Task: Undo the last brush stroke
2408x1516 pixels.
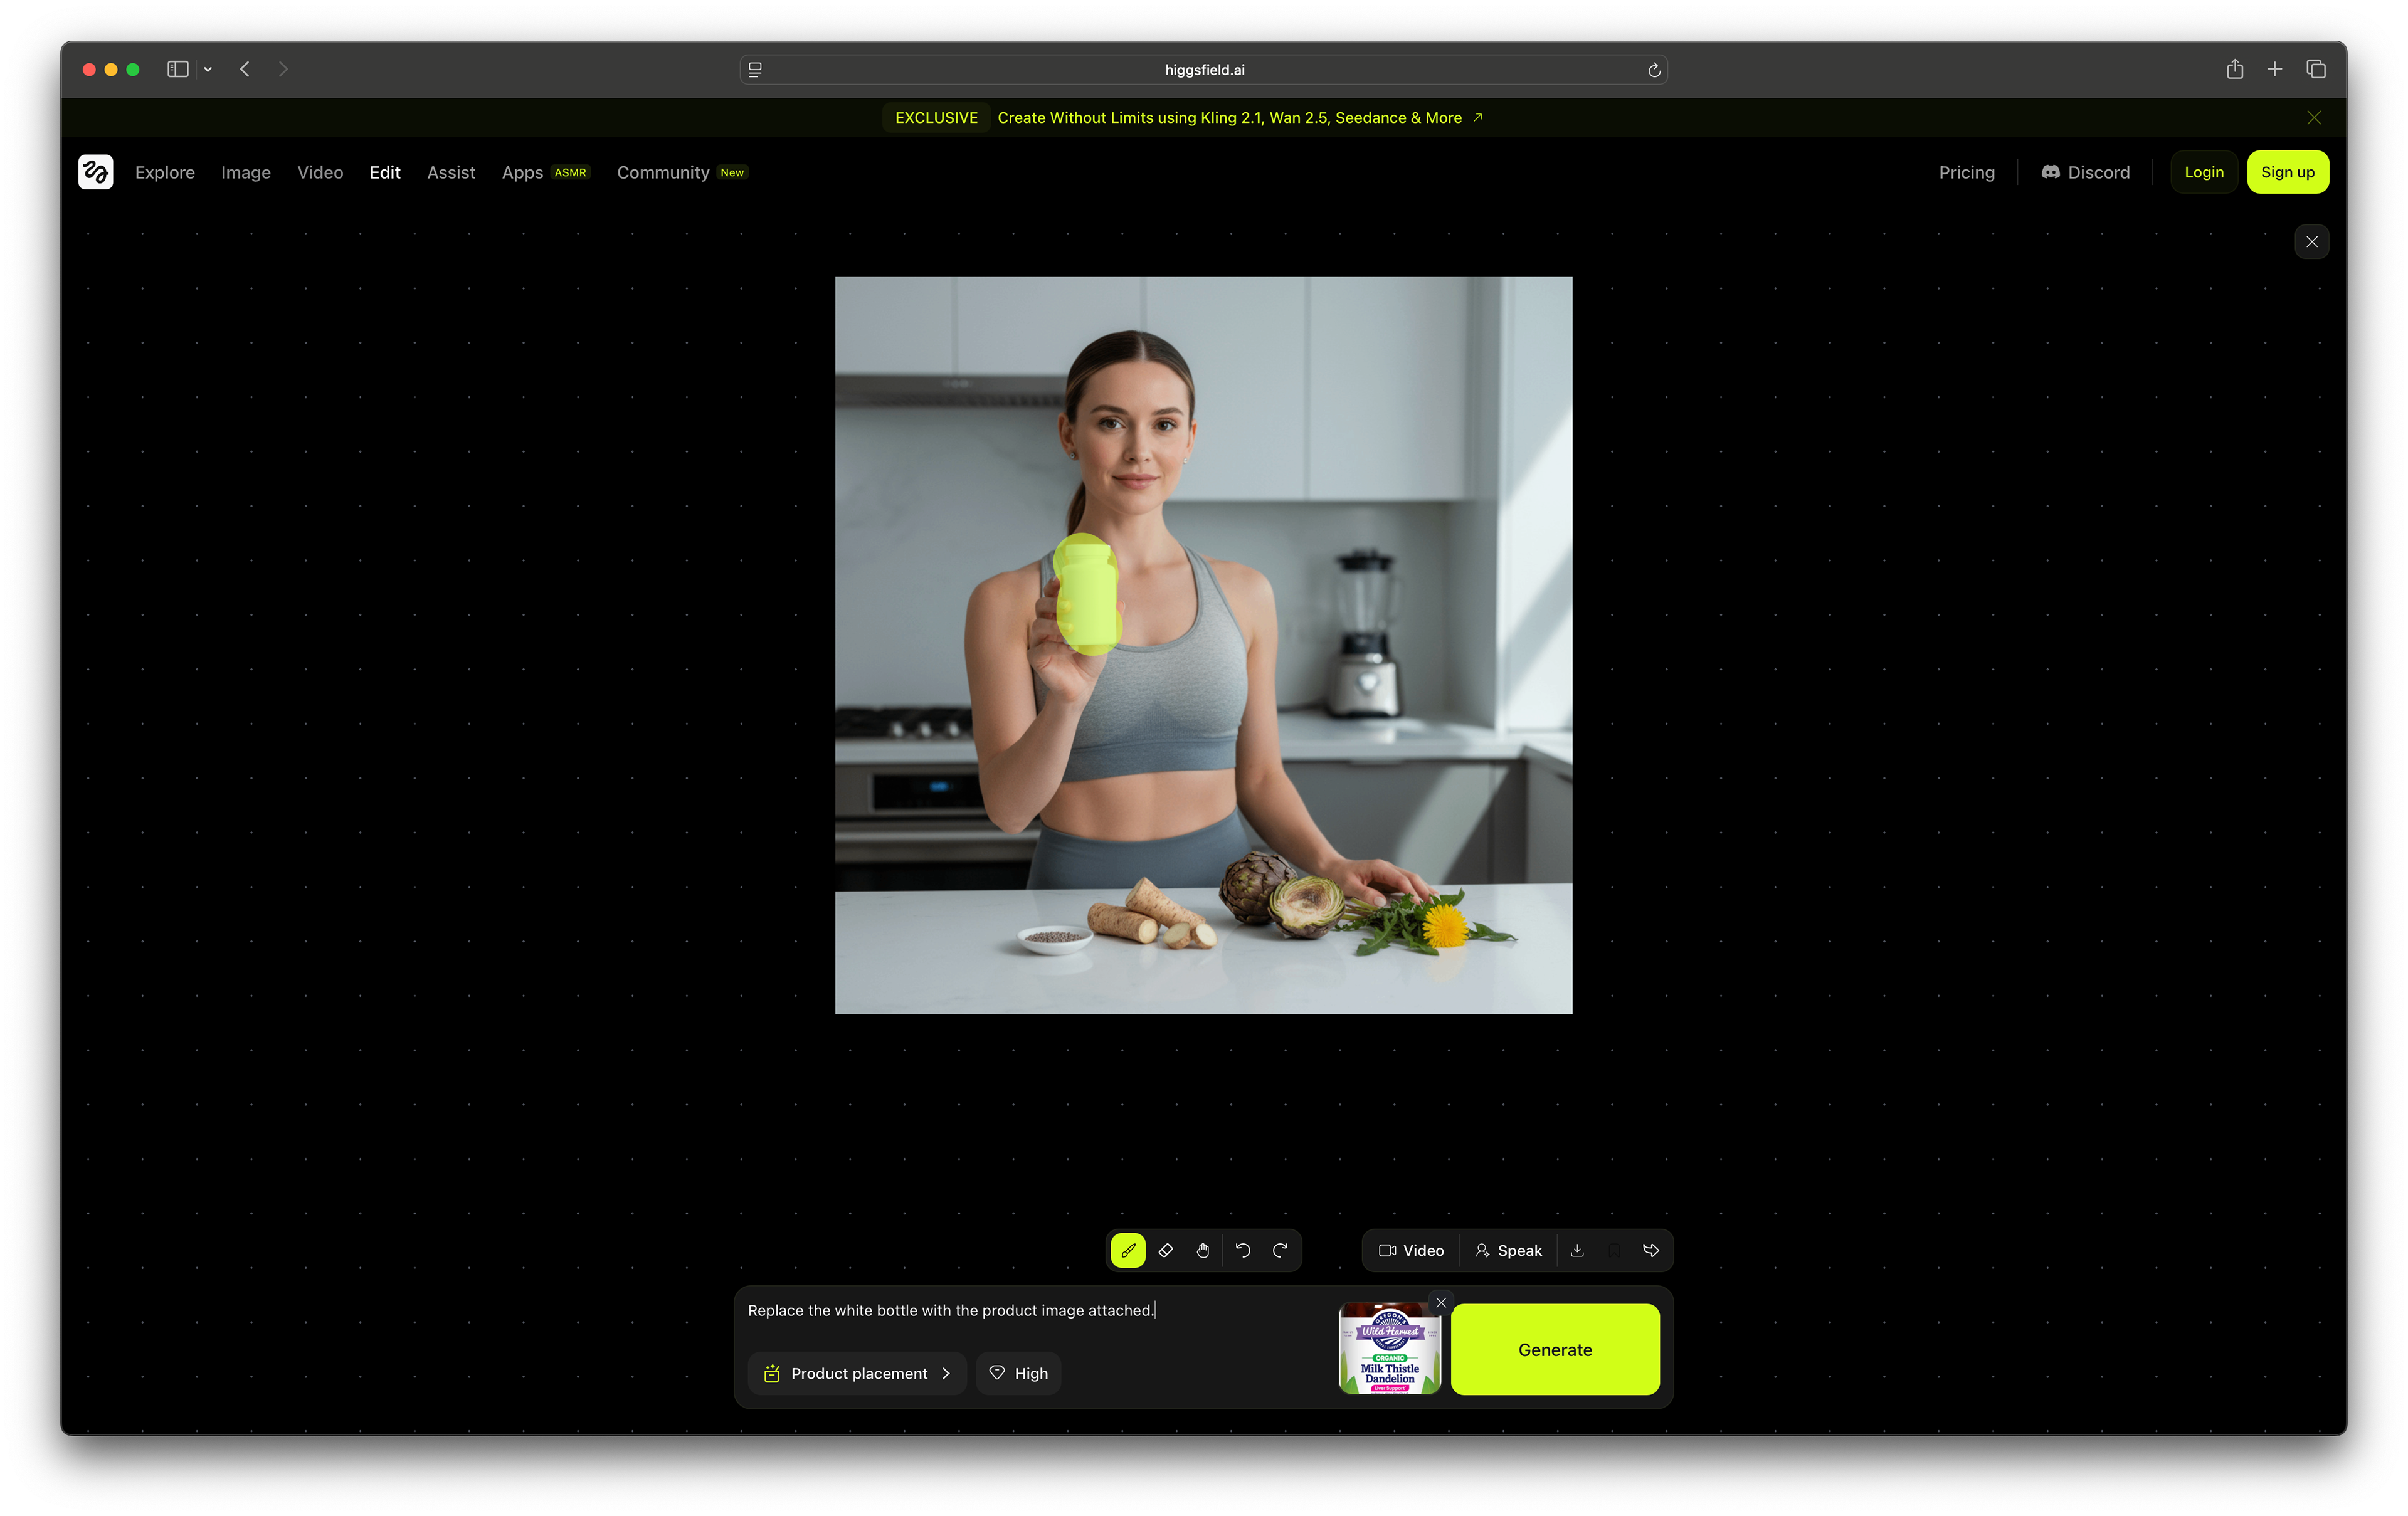Action: [1243, 1250]
